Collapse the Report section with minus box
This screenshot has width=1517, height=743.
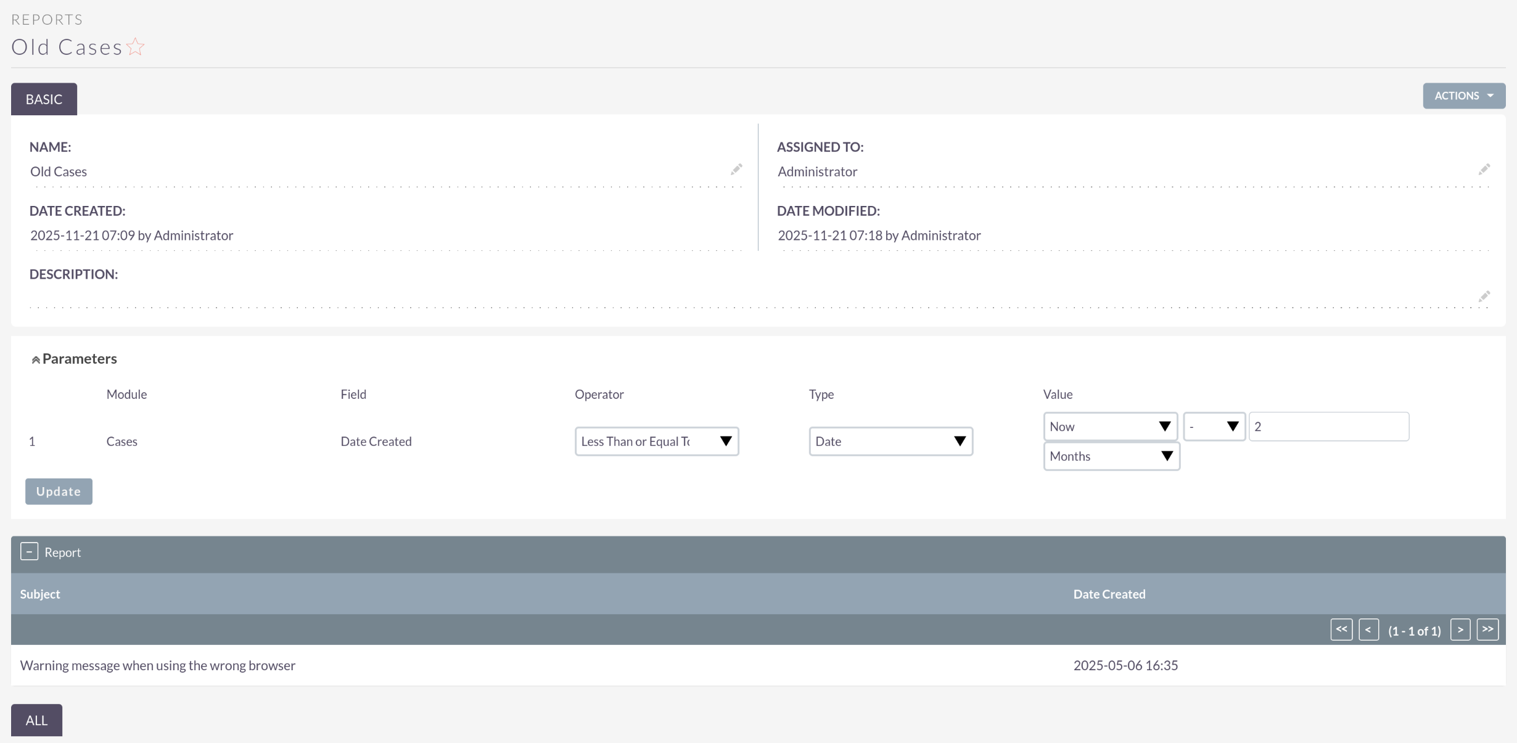click(29, 551)
